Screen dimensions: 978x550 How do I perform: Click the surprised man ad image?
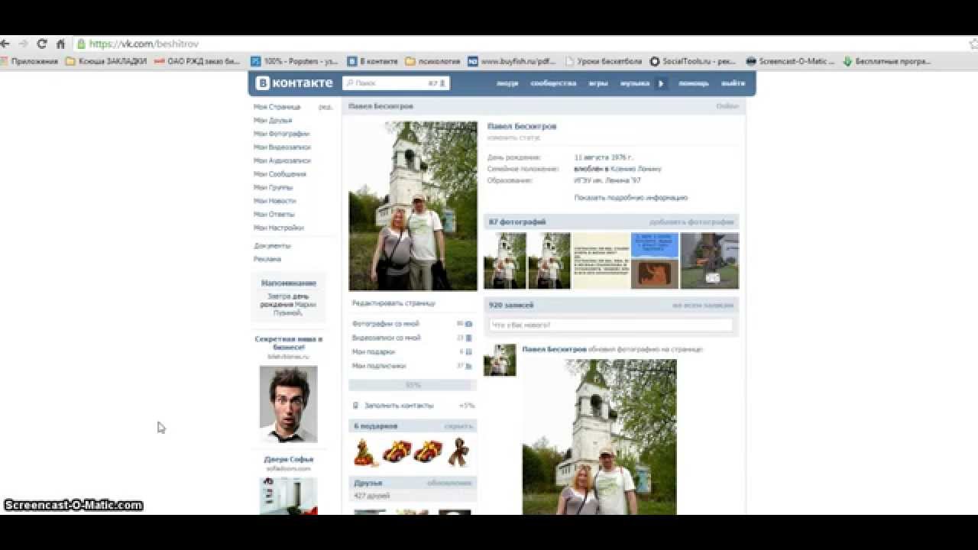coord(288,404)
